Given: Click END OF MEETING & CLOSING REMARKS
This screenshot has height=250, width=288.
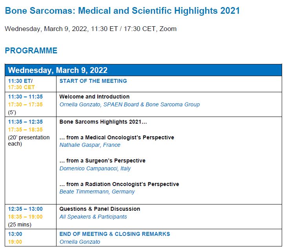Looking at the screenshot, I should [115, 234].
